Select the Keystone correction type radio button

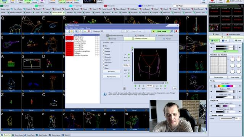[104, 60]
